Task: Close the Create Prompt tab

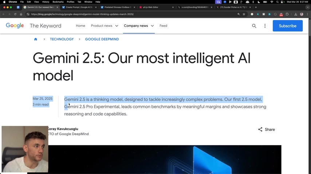Action: [x=96, y=7]
